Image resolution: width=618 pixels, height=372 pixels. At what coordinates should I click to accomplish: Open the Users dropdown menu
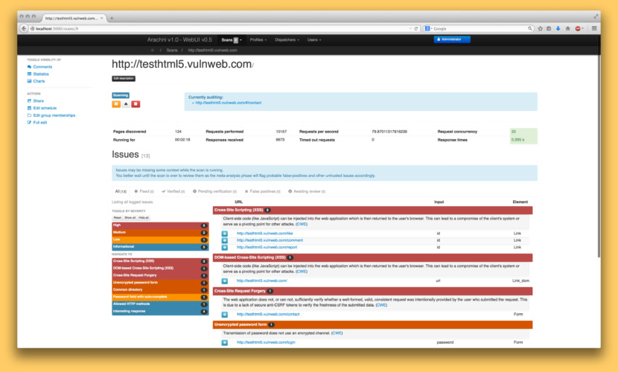(x=314, y=39)
